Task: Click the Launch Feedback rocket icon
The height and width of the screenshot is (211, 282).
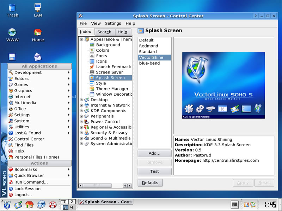Action: click(92, 67)
